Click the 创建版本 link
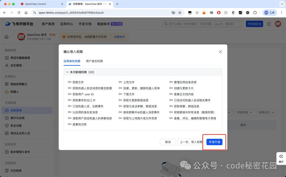Screen dimensions: 286x177 click(119, 37)
